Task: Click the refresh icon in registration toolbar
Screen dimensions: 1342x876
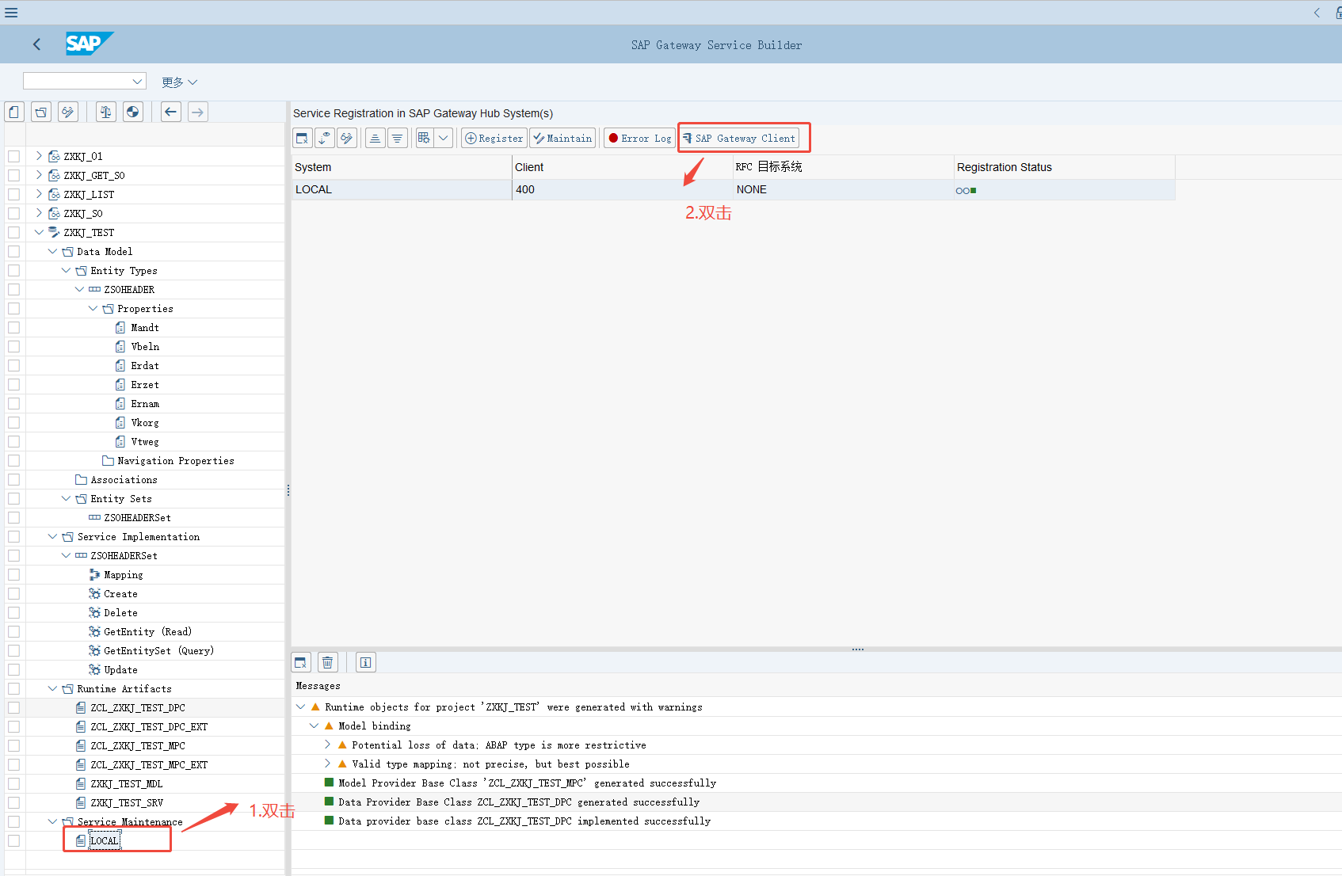Action: click(325, 139)
